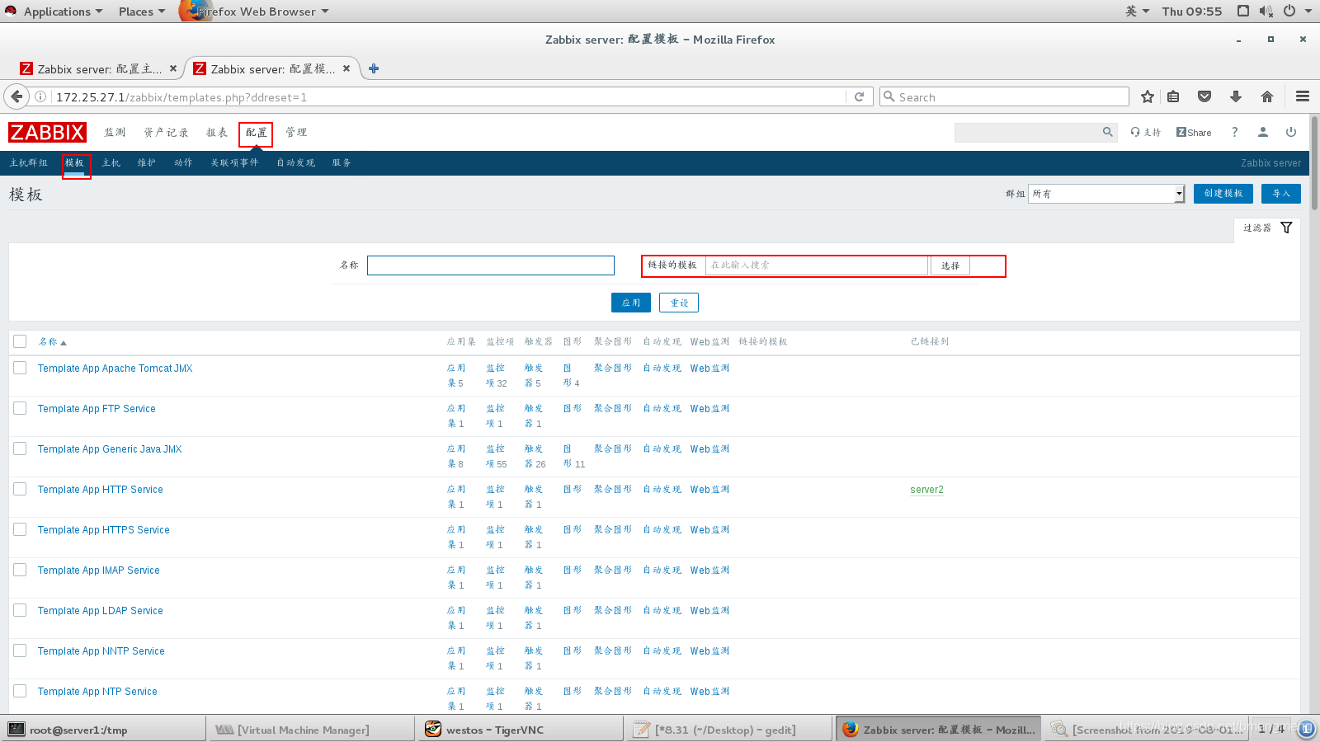This screenshot has width=1320, height=742.
Task: Open the 资产记录 top menu
Action: [x=166, y=132]
